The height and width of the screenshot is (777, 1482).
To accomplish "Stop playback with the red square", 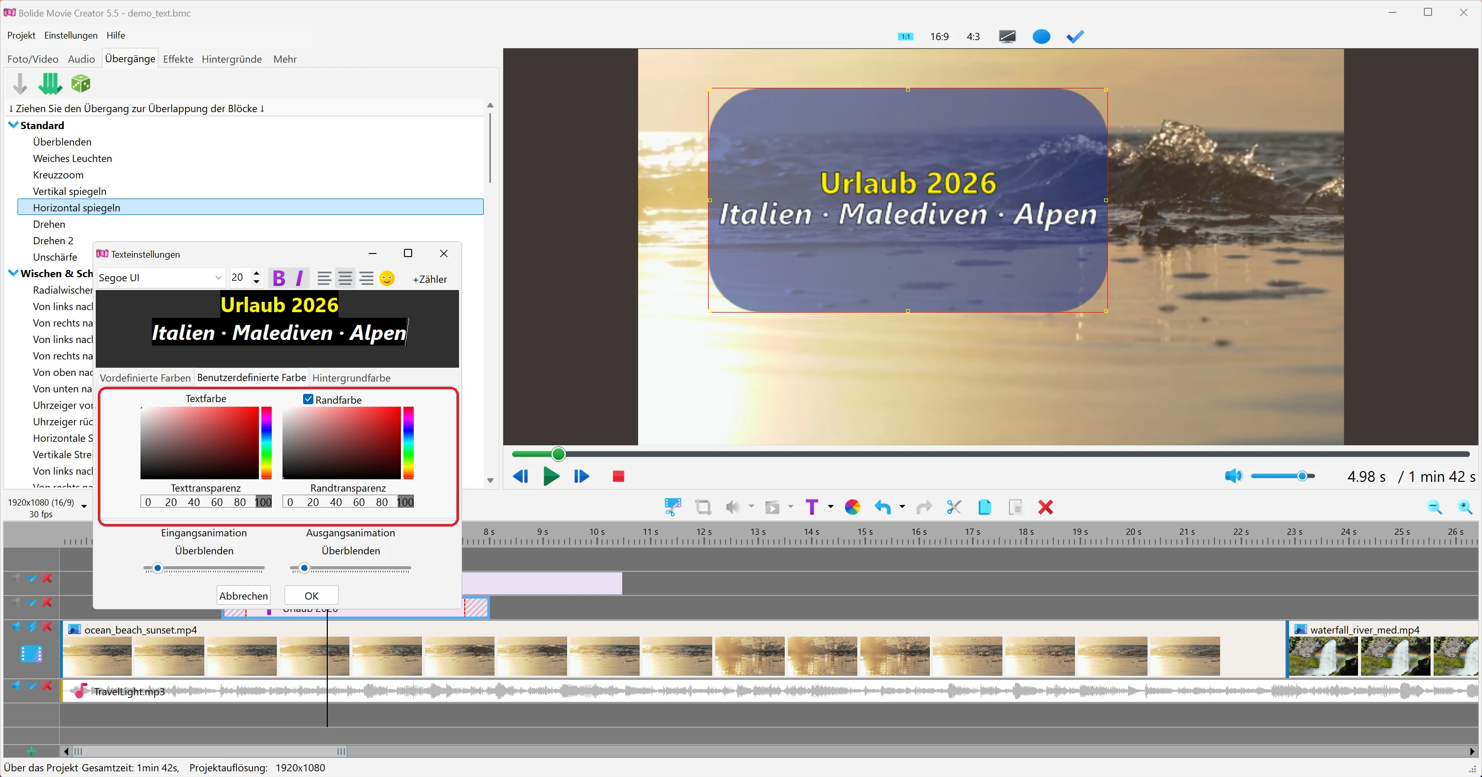I will pyautogui.click(x=619, y=476).
